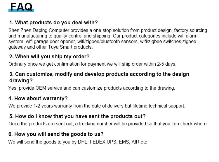Select question 5 about products sent out

77,116
